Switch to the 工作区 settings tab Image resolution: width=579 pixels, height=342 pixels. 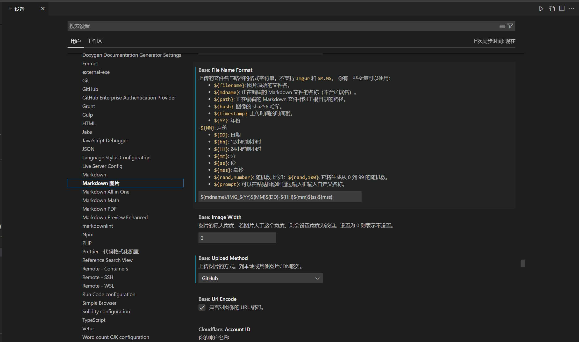[94, 41]
